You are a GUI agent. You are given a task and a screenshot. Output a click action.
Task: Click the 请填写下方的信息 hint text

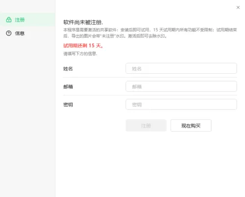point(80,54)
